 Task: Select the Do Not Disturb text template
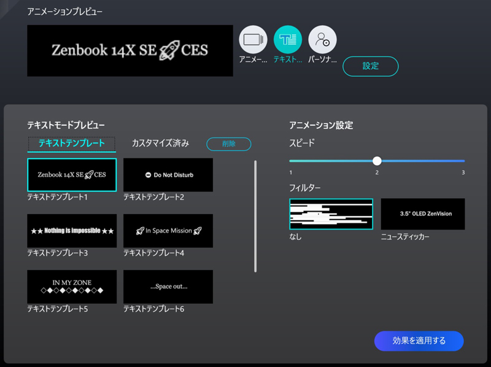pyautogui.click(x=168, y=175)
